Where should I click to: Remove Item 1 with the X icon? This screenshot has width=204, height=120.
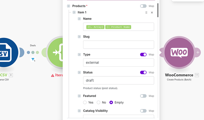coord(152,12)
